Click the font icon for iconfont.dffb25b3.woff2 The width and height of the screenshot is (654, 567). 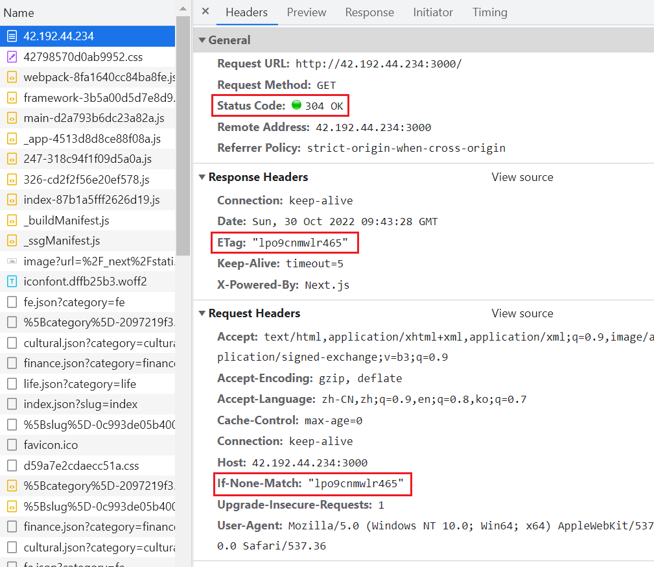(x=12, y=282)
